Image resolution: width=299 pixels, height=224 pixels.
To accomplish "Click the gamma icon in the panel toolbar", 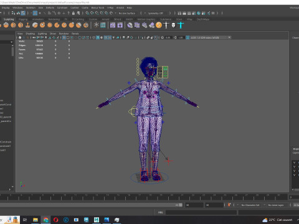I will click(175, 37).
